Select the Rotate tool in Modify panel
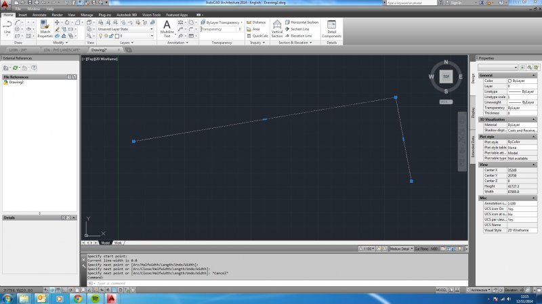 pos(67,22)
